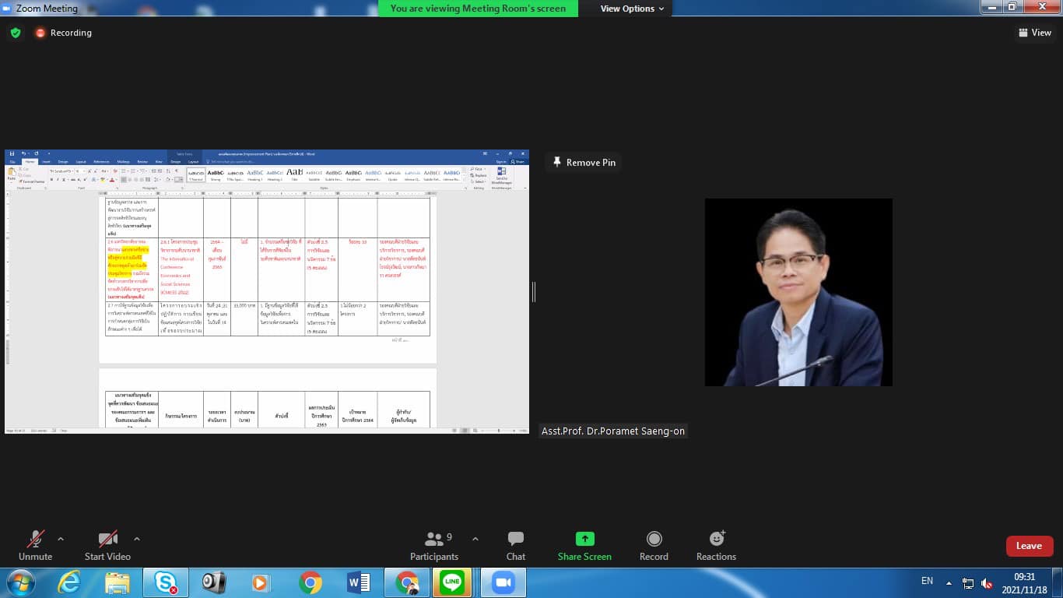Unmute the microphone
The height and width of the screenshot is (598, 1063).
[x=35, y=540]
